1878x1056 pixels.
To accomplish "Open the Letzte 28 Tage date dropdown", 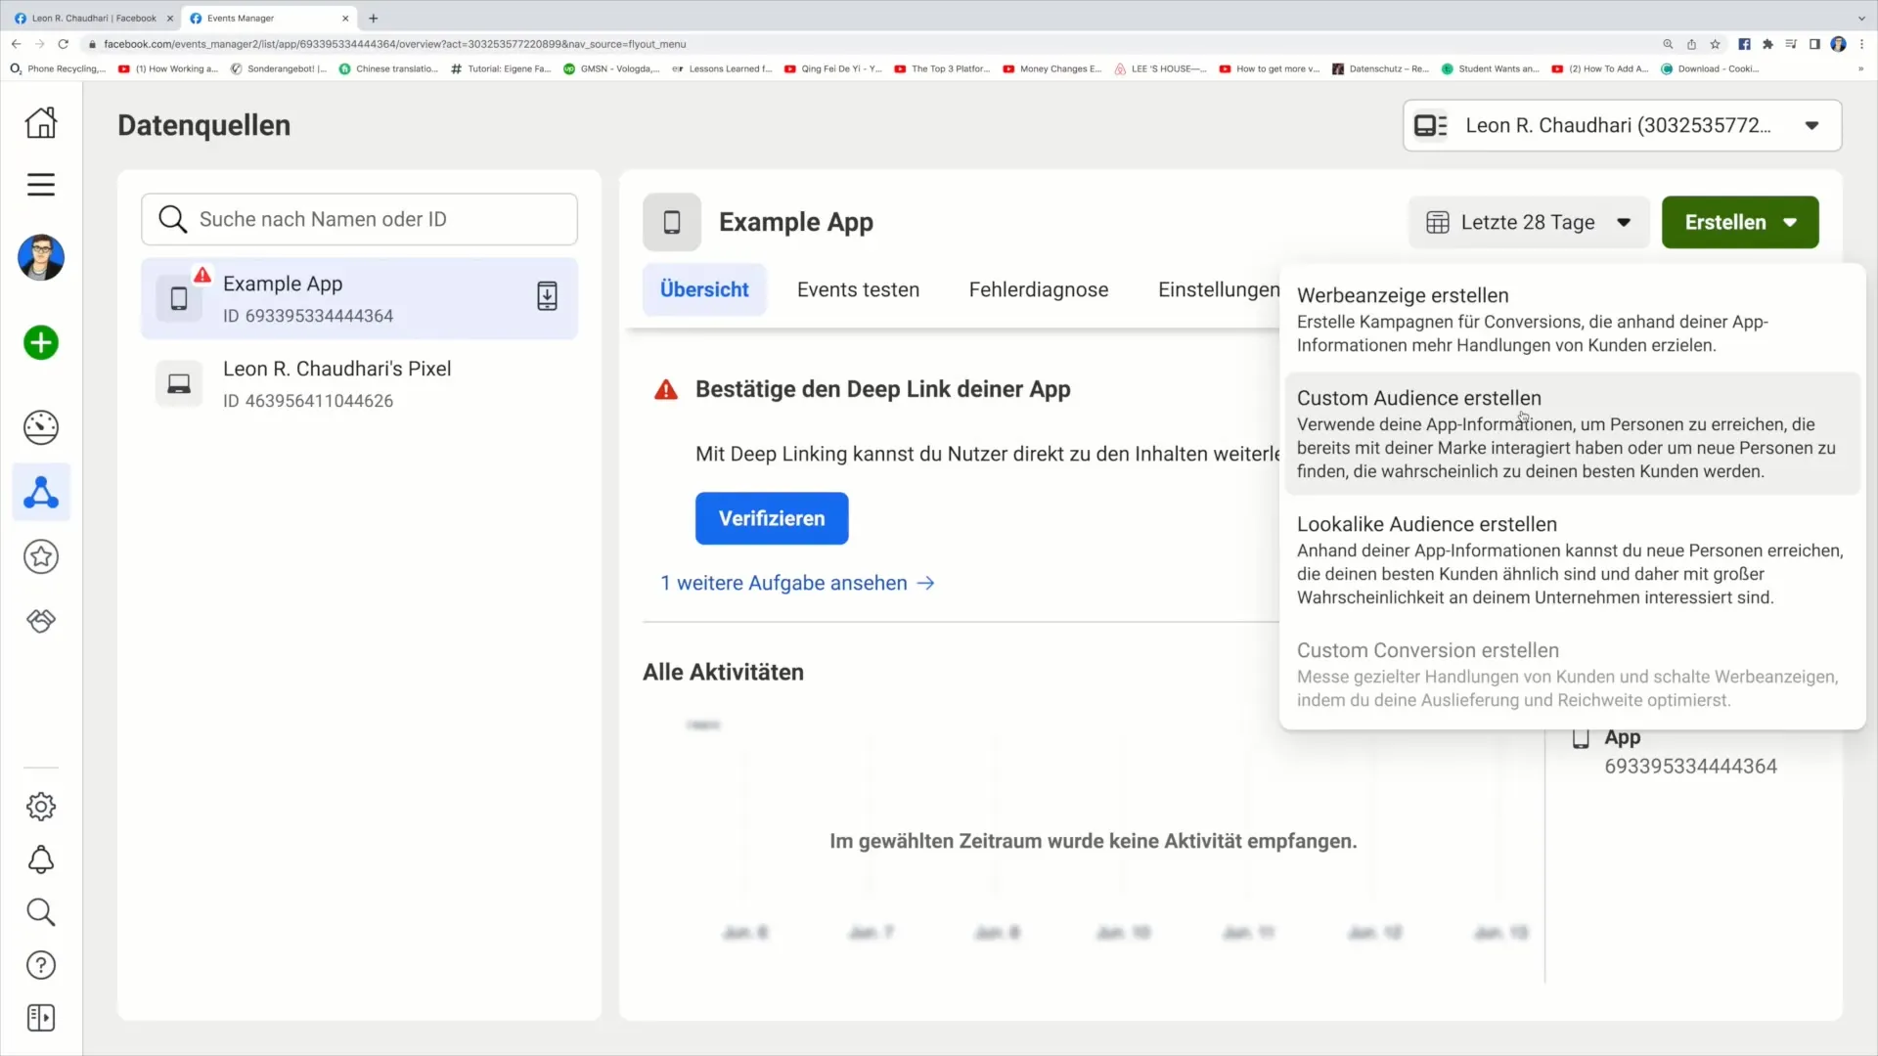I will click(1529, 222).
